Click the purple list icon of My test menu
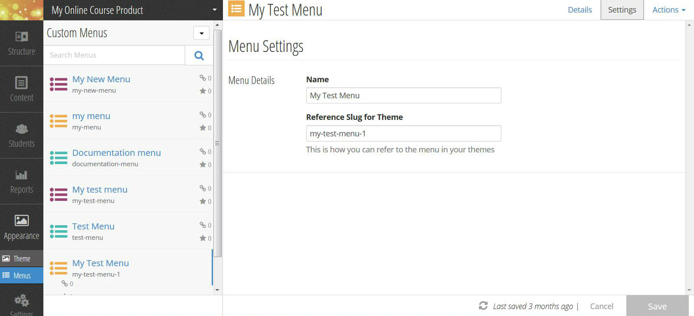The height and width of the screenshot is (316, 694). pos(59,194)
